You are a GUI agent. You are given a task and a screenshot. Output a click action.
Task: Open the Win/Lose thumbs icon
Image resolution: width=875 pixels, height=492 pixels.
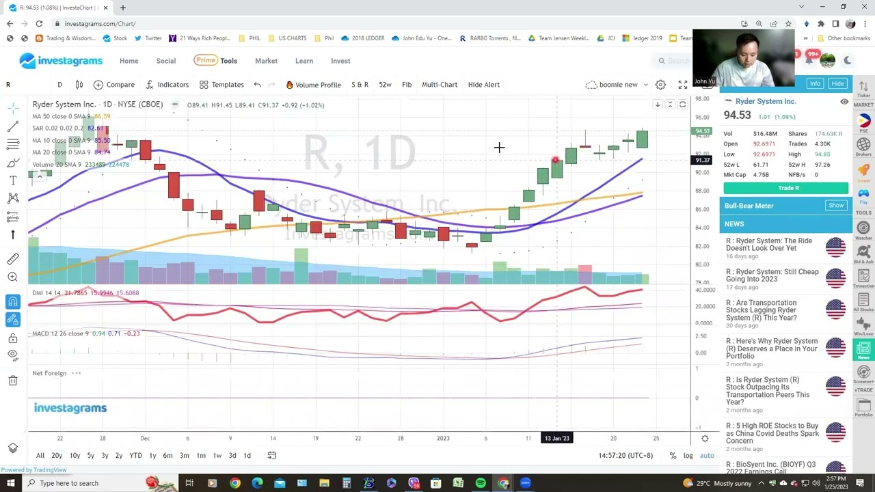click(x=864, y=326)
